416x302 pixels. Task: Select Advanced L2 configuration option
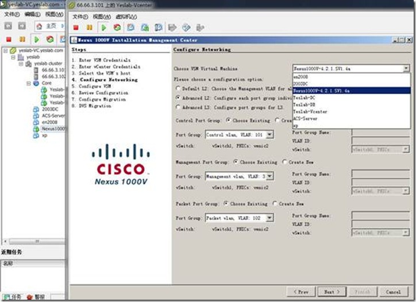tap(178, 98)
